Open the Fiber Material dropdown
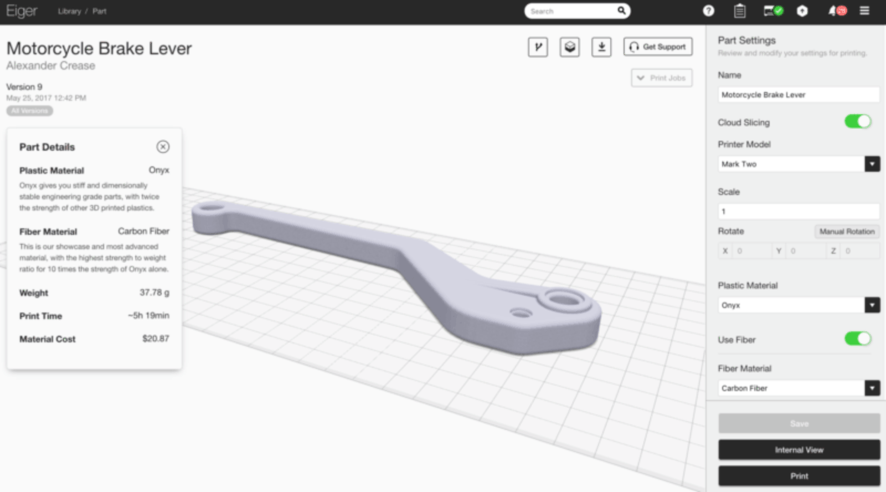The width and height of the screenshot is (886, 492). click(872, 388)
